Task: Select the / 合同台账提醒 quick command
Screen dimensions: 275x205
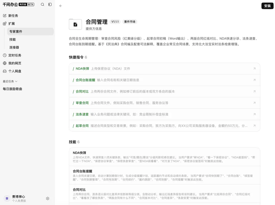Action: pyautogui.click(x=164, y=80)
